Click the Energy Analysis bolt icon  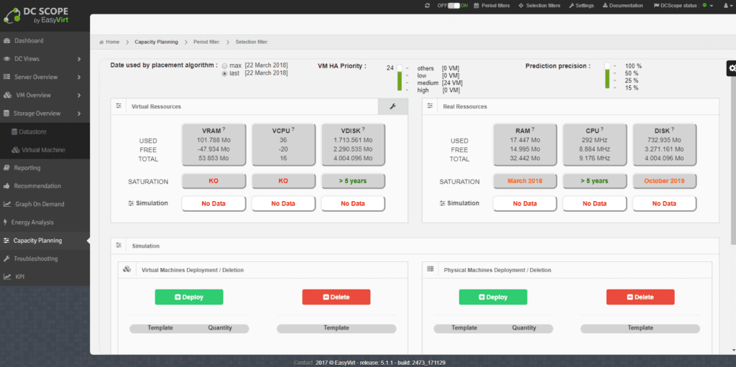click(6, 223)
